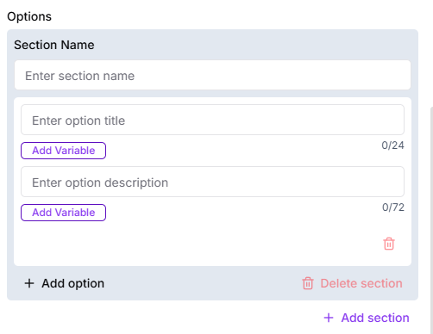The height and width of the screenshot is (334, 433).
Task: Focus the Enter option description field
Action: [212, 182]
